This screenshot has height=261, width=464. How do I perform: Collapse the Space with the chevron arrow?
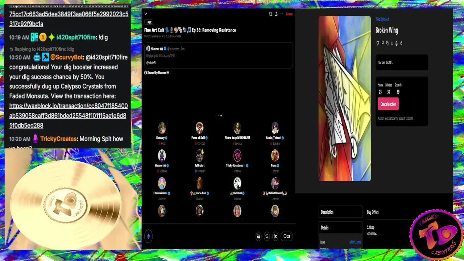[146, 14]
